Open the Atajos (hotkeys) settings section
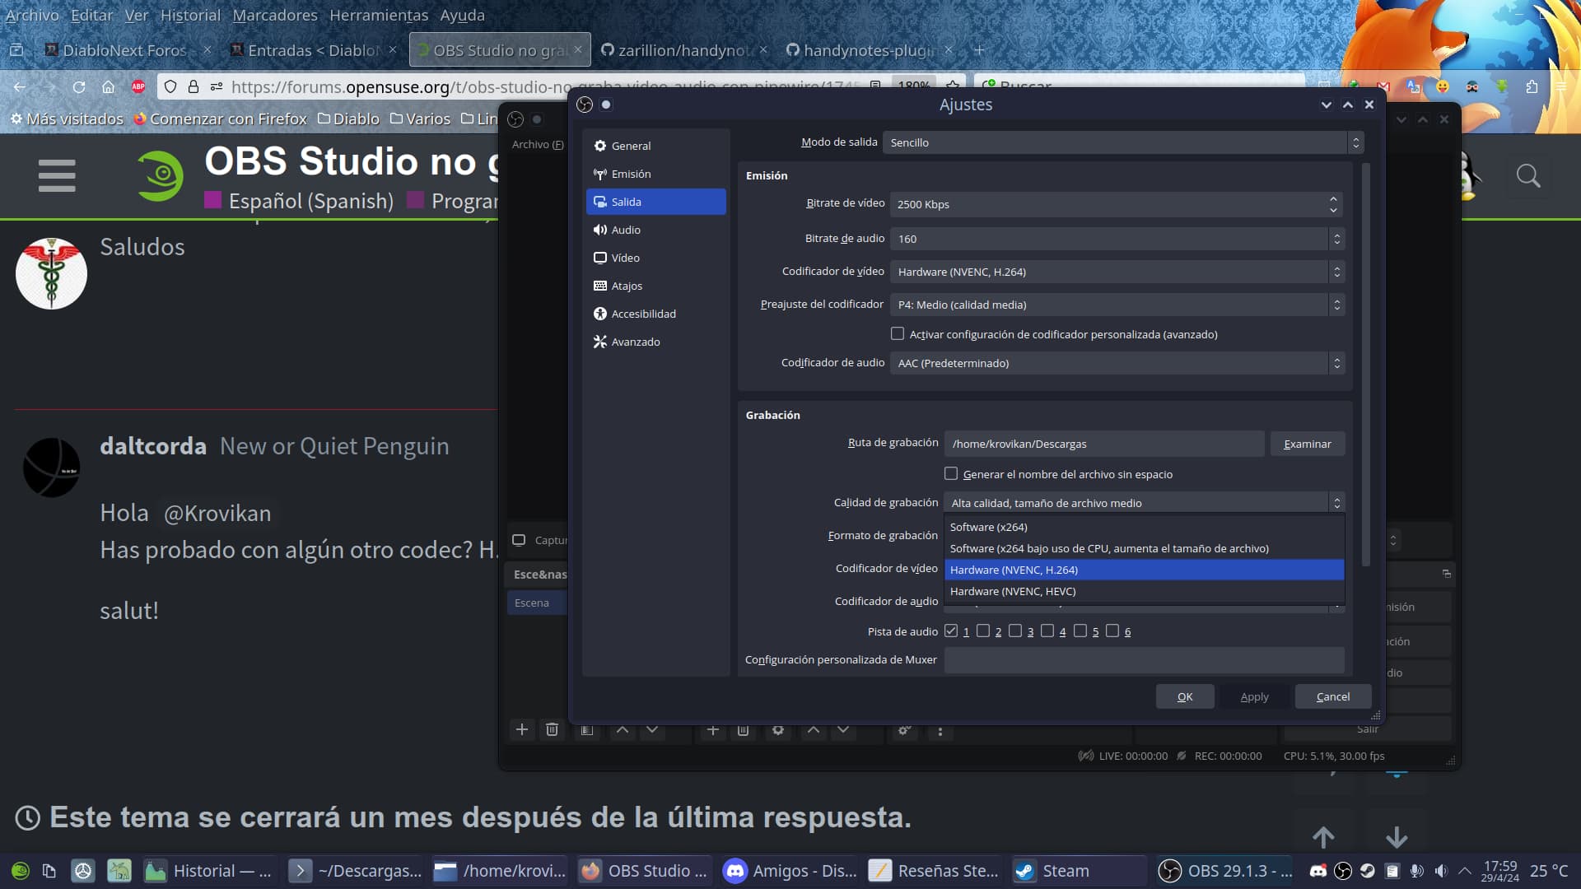This screenshot has height=889, width=1581. click(626, 286)
